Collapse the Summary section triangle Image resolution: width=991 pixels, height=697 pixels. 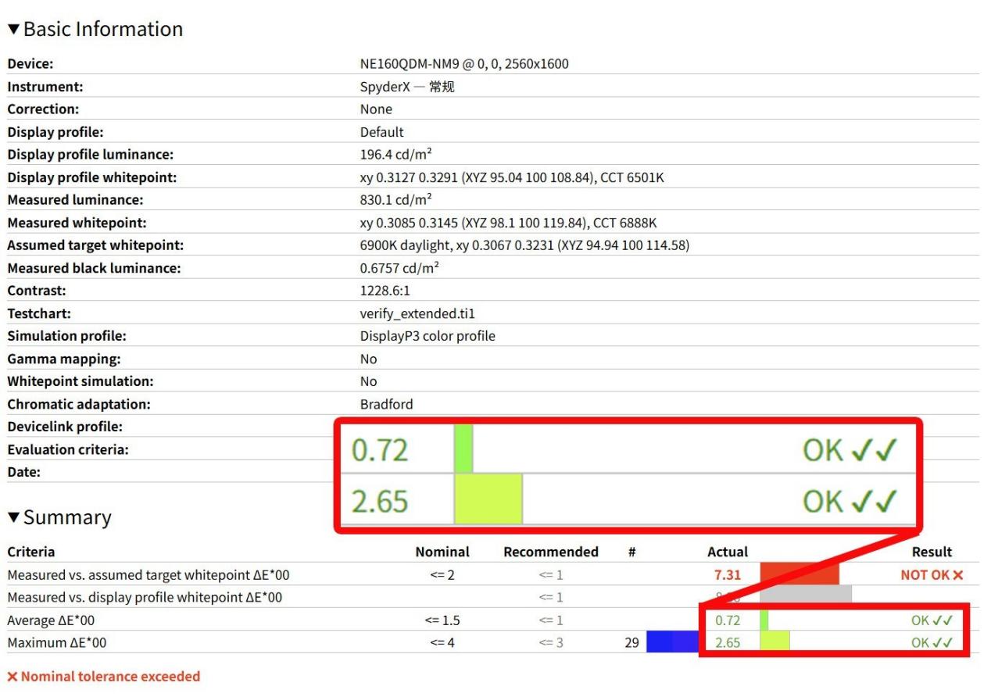click(x=13, y=518)
